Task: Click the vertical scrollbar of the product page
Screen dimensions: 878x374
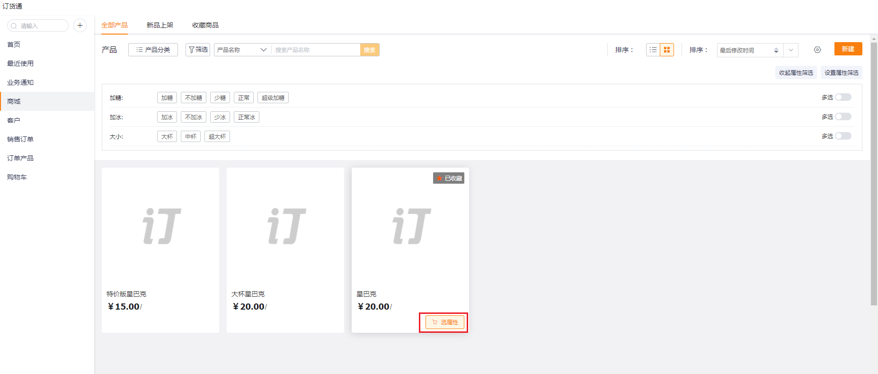Action: pyautogui.click(x=874, y=174)
